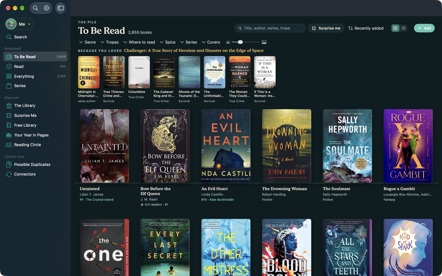
Task: Expand the Series filter dropdown
Action: pyautogui.click(x=188, y=42)
